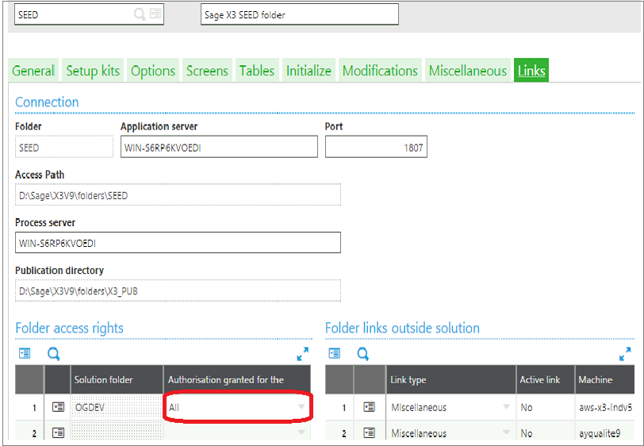
Task: Click the empty Solution folder cell in row 2
Action: (x=117, y=431)
